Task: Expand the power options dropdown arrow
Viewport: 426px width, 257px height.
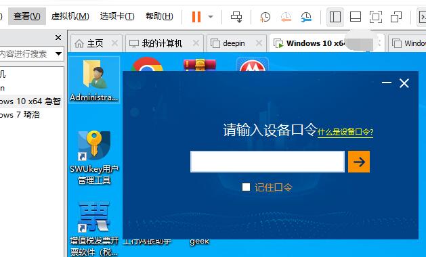Action: point(210,17)
